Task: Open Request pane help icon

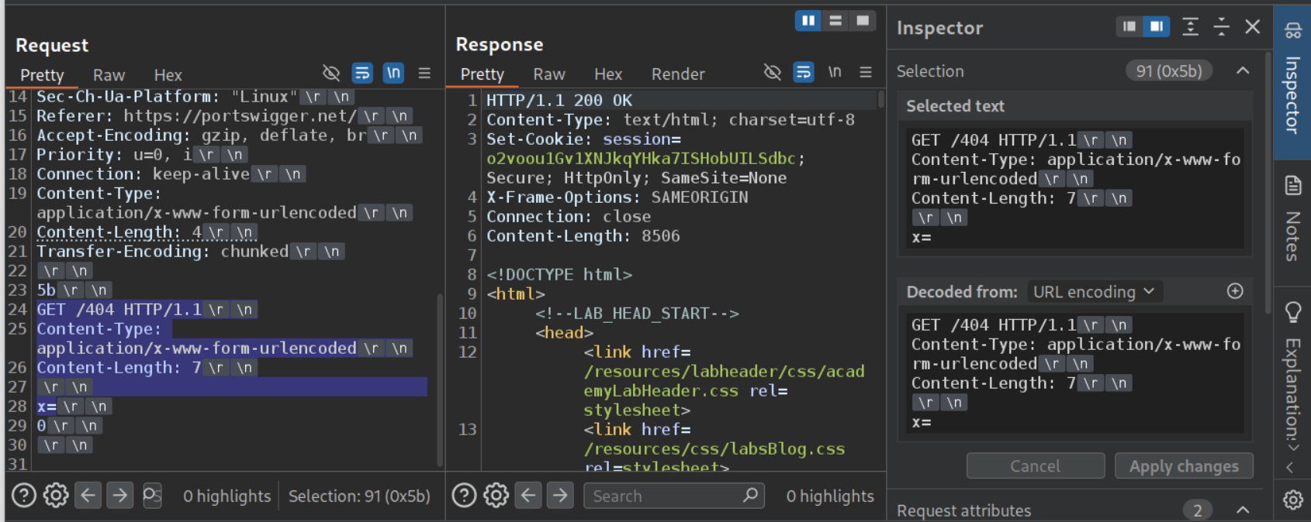Action: (x=24, y=495)
